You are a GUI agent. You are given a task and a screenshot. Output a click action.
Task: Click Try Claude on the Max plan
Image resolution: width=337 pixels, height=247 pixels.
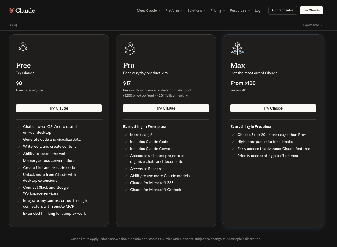(273, 108)
